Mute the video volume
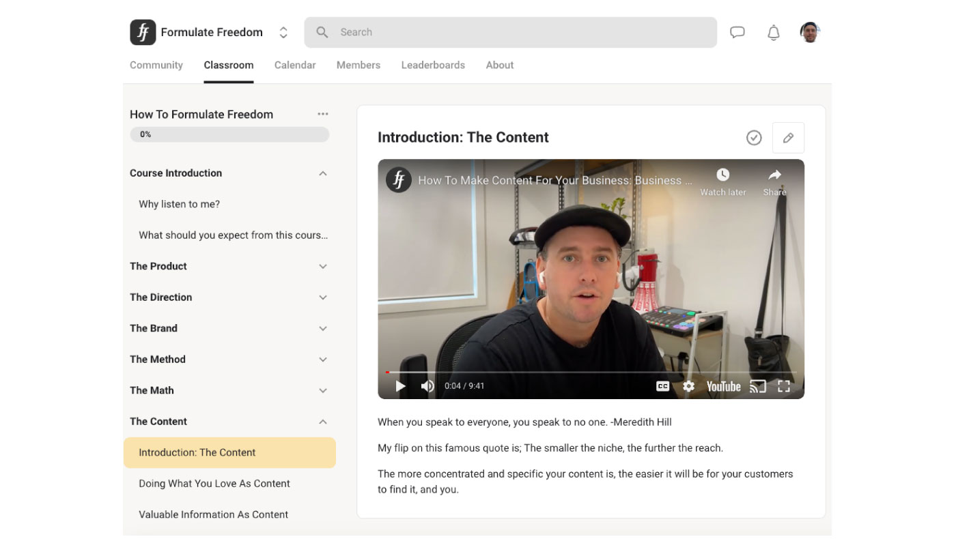The image size is (956, 539). (x=427, y=386)
